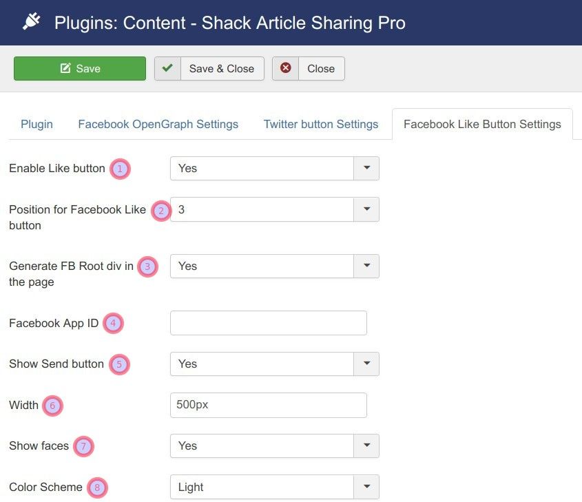Click the green checkmark Save & Close icon
The image size is (582, 502).
[x=167, y=68]
